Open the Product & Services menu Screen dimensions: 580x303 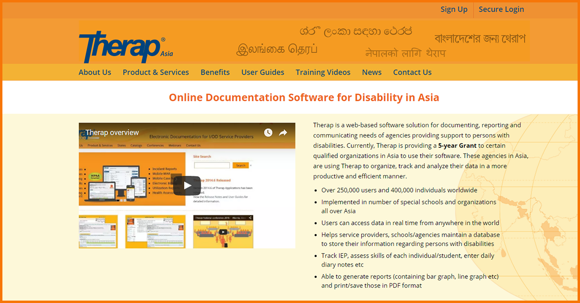[156, 72]
